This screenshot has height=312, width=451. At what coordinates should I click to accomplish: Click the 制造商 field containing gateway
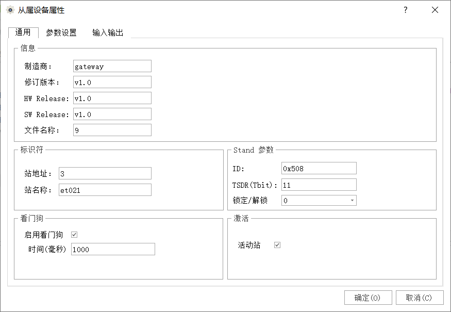pyautogui.click(x=112, y=66)
